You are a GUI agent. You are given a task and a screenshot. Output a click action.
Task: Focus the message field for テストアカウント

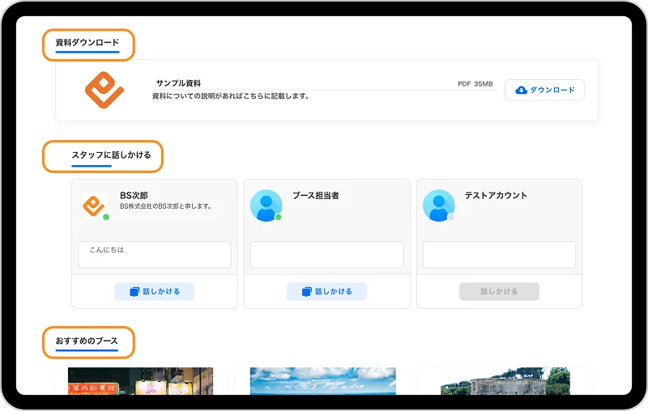(499, 254)
